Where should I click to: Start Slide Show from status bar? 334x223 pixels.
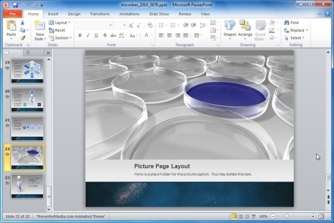click(253, 217)
